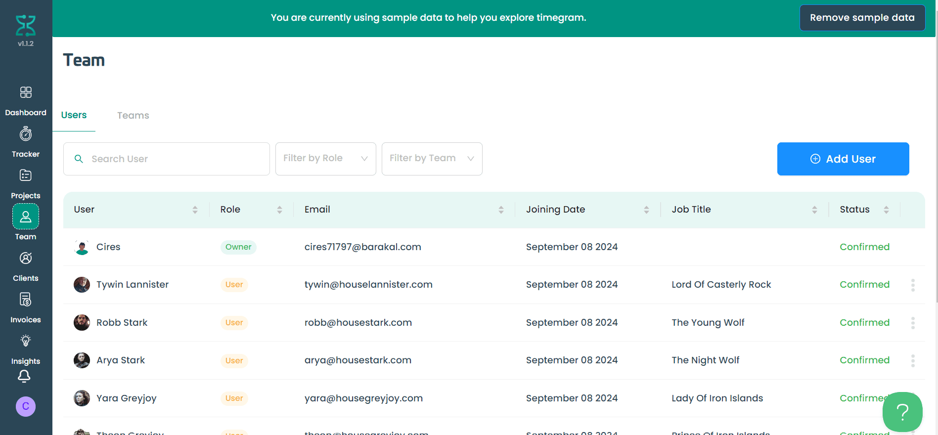
Task: Click Cires user avatar
Action: coord(82,247)
